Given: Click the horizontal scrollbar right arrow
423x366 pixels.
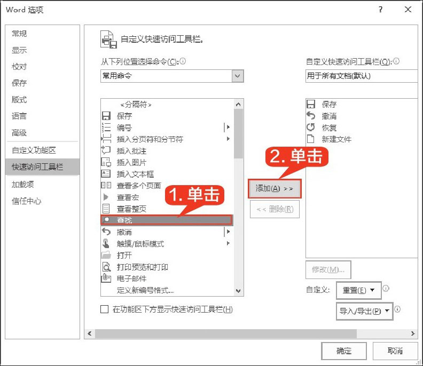Looking at the screenshot, I should (x=413, y=333).
